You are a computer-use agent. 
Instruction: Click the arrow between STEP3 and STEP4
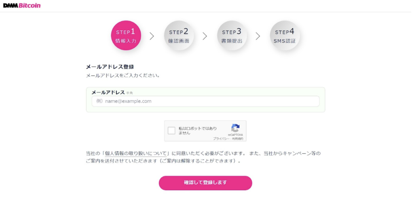(258, 36)
